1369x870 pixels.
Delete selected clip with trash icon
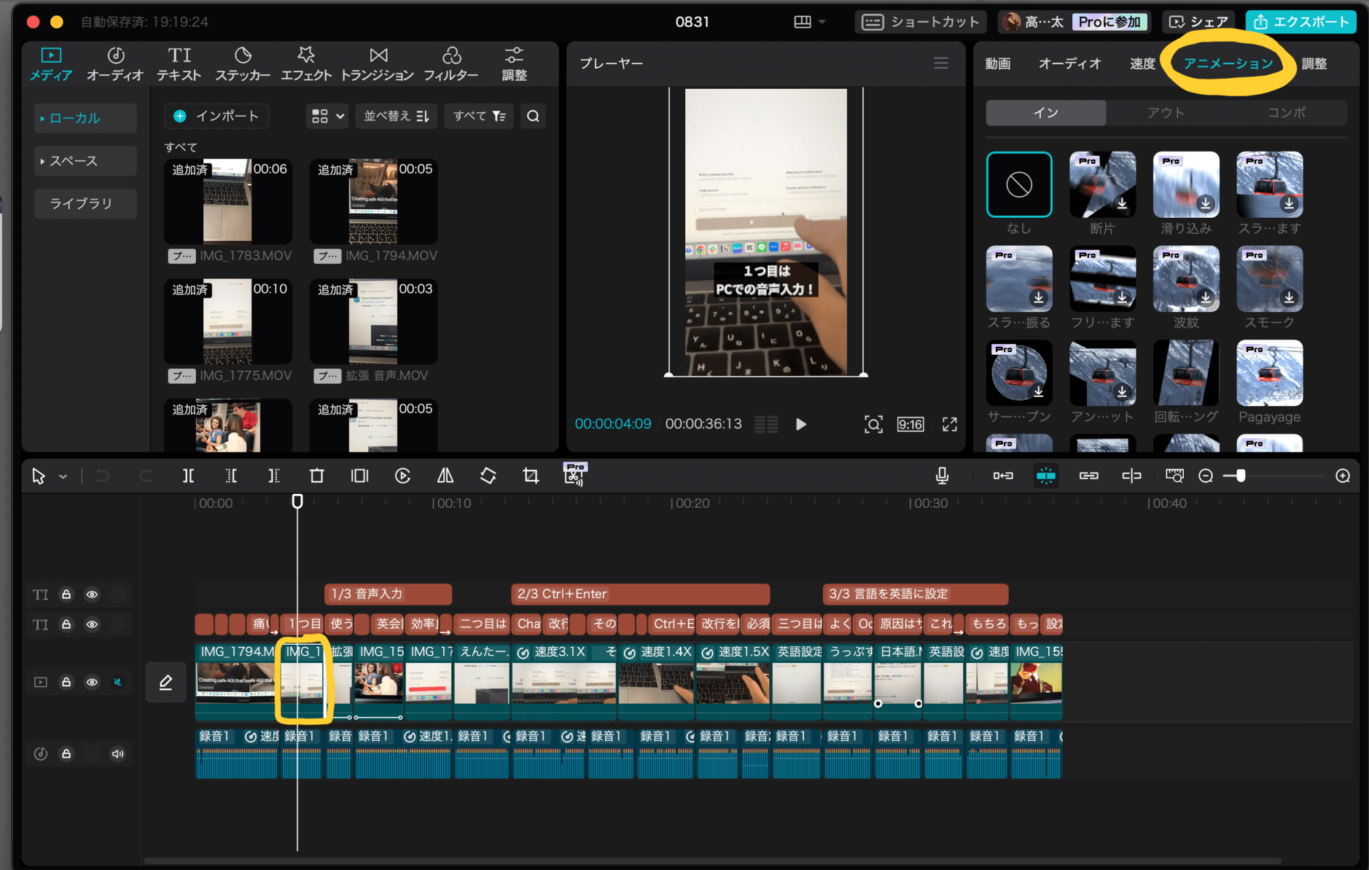[x=317, y=476]
